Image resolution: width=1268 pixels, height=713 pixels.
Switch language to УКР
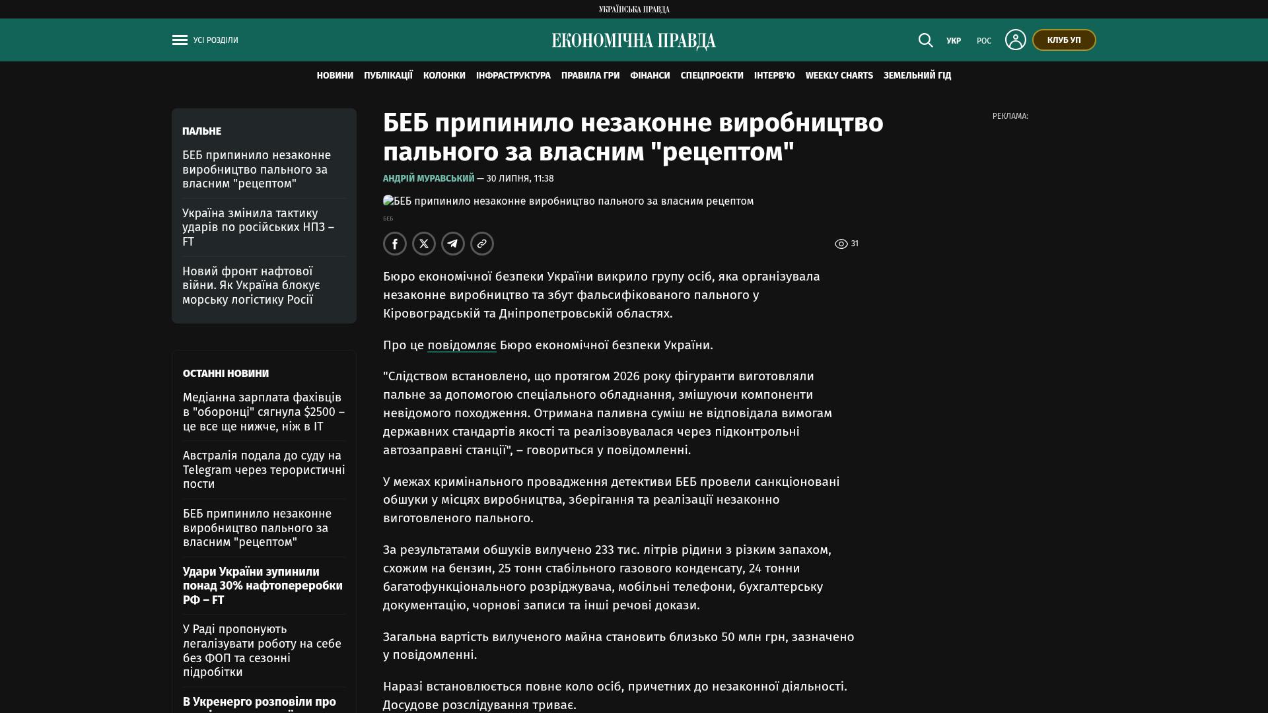coord(954,41)
